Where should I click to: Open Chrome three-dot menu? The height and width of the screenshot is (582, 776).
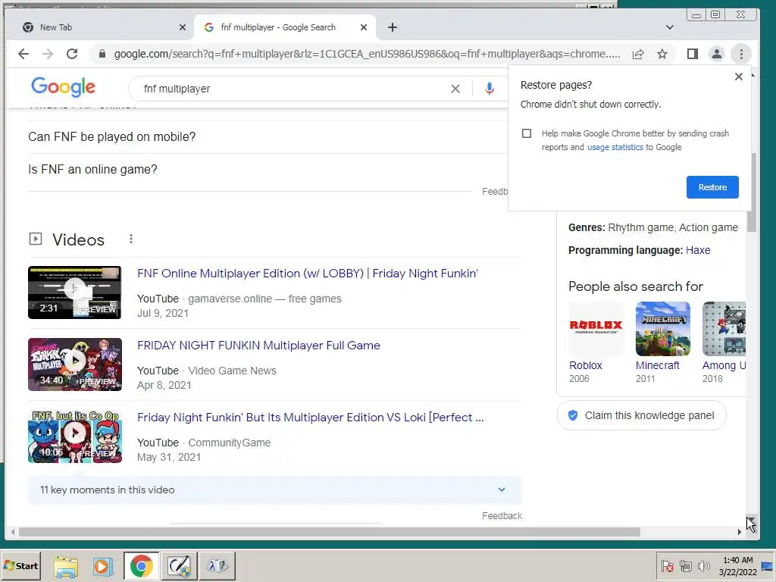(741, 54)
